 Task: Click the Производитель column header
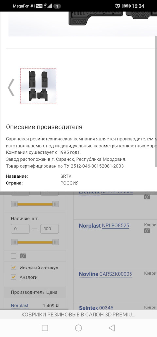click(28, 292)
